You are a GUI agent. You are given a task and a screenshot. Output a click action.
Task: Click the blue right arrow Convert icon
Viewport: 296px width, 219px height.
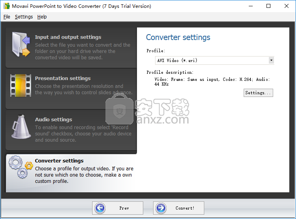pos(161,208)
